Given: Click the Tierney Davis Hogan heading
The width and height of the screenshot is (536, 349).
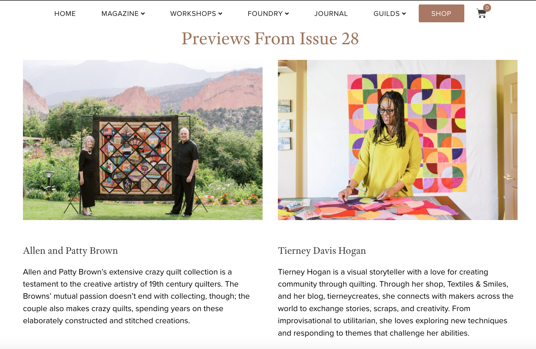Looking at the screenshot, I should [322, 251].
